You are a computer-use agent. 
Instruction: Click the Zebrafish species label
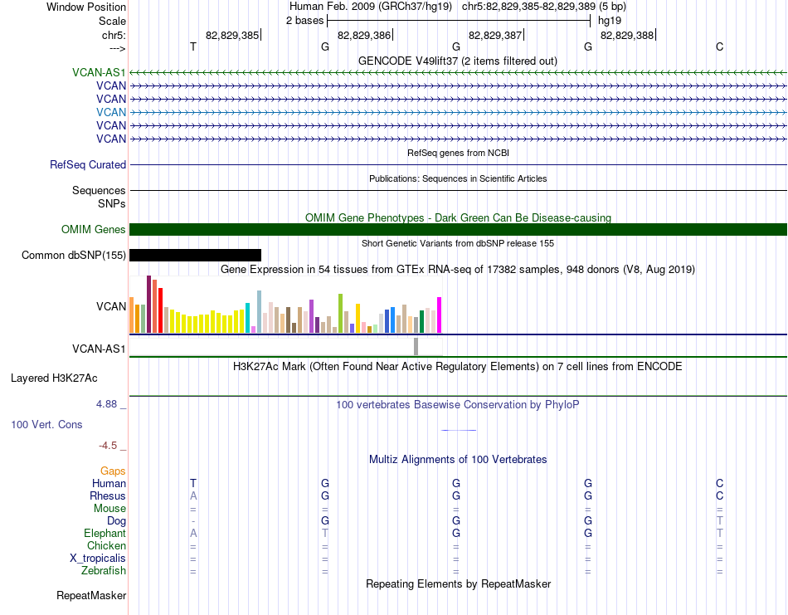click(104, 571)
